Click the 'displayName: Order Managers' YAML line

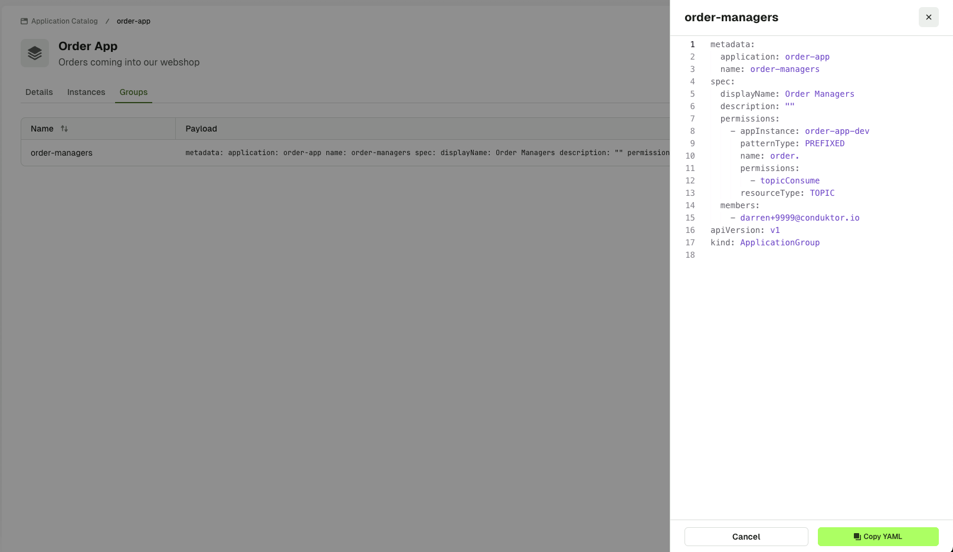787,94
